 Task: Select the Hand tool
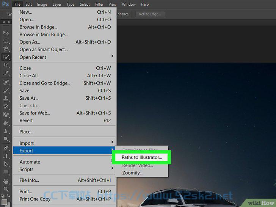click(6, 181)
